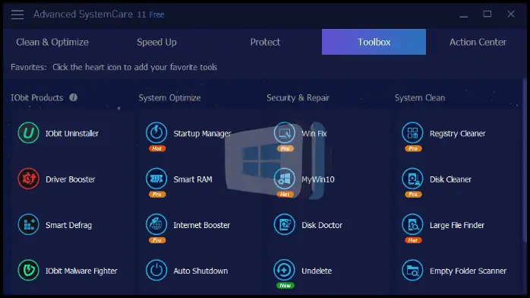
Task: Open Disk Doctor text label
Action: point(322,225)
